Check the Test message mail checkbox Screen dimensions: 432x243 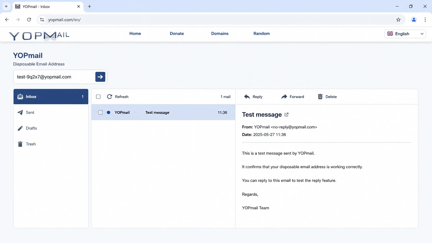[100, 112]
